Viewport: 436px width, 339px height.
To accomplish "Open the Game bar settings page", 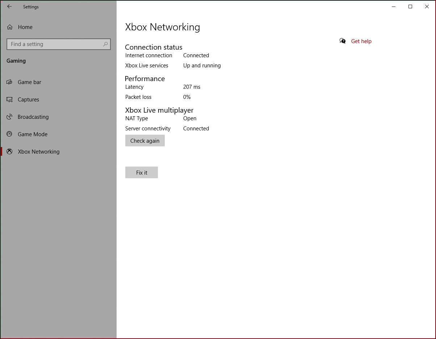I will coord(30,82).
